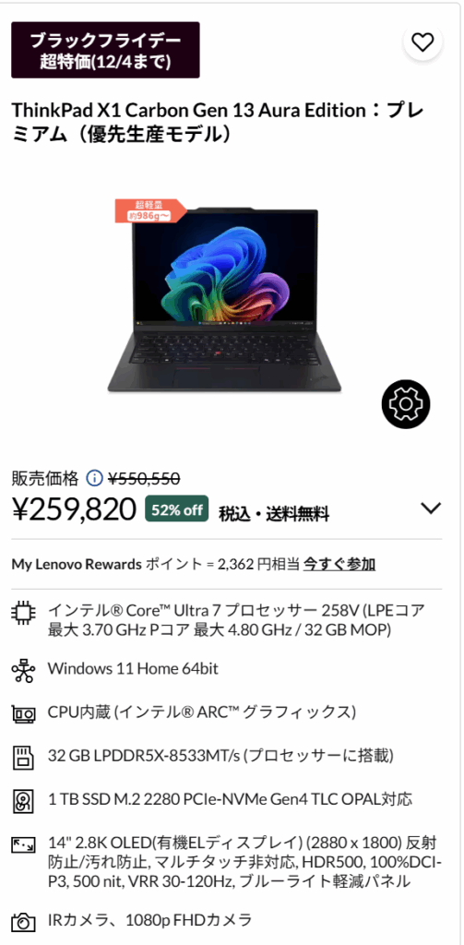Click the 52% off badge
464x945 pixels.
[176, 509]
